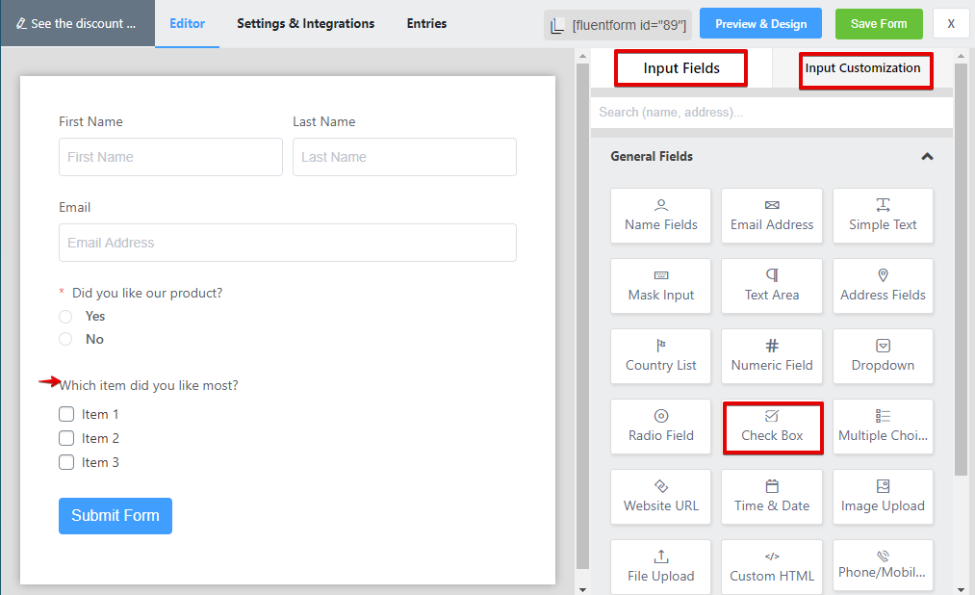The image size is (975, 595).
Task: Open the Entries tab
Action: [426, 24]
